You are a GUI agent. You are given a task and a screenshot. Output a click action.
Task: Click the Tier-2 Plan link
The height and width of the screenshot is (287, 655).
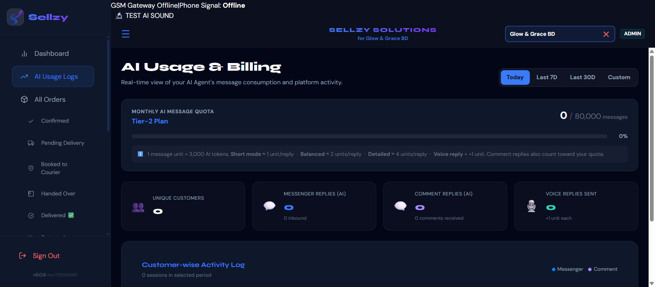(150, 121)
